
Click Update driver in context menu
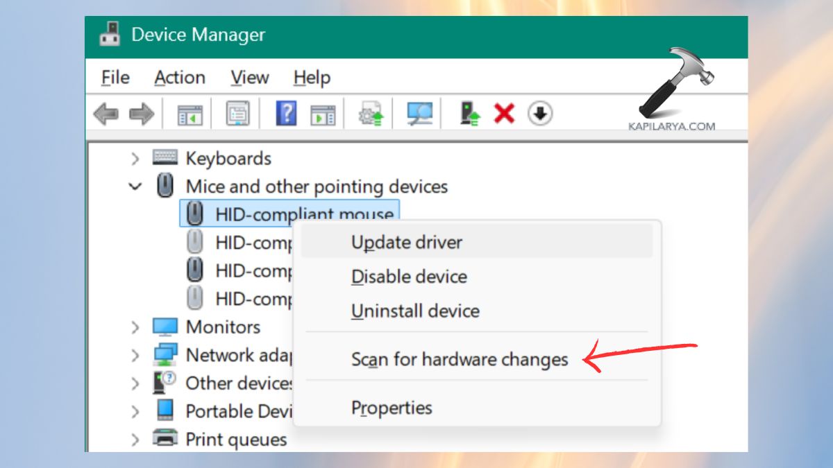[406, 242]
